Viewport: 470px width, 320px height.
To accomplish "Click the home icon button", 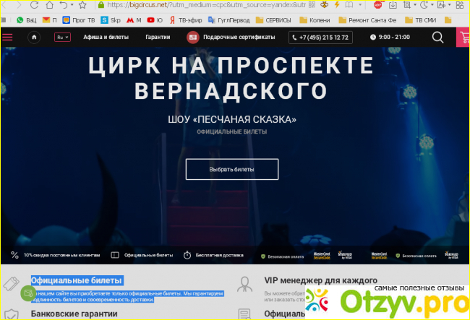I will (x=33, y=37).
